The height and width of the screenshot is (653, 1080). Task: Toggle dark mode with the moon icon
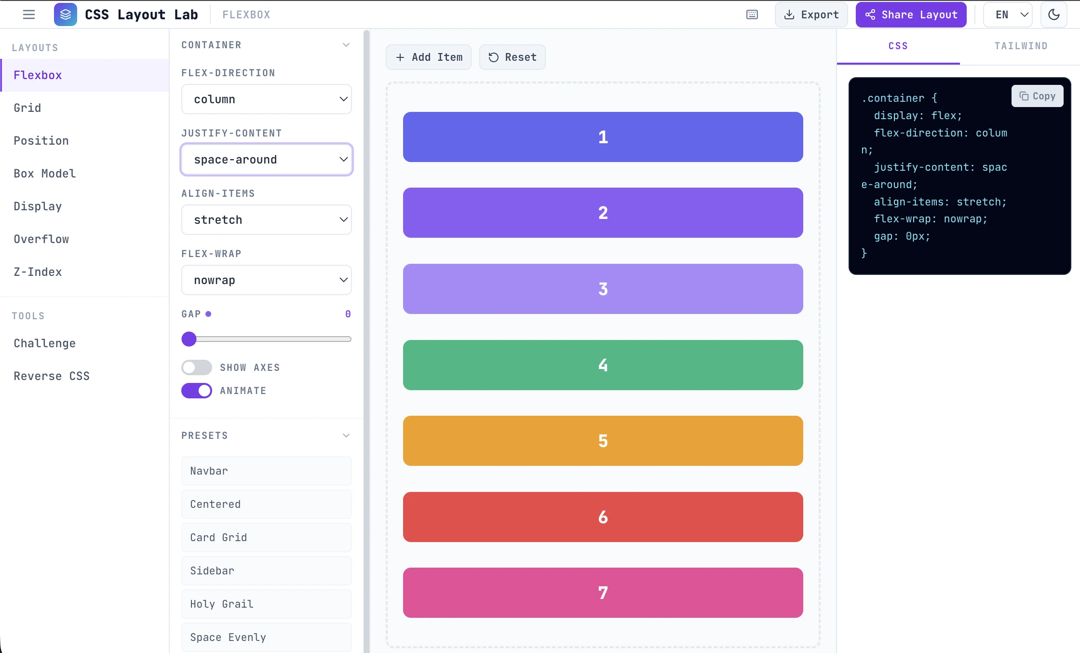pyautogui.click(x=1054, y=14)
